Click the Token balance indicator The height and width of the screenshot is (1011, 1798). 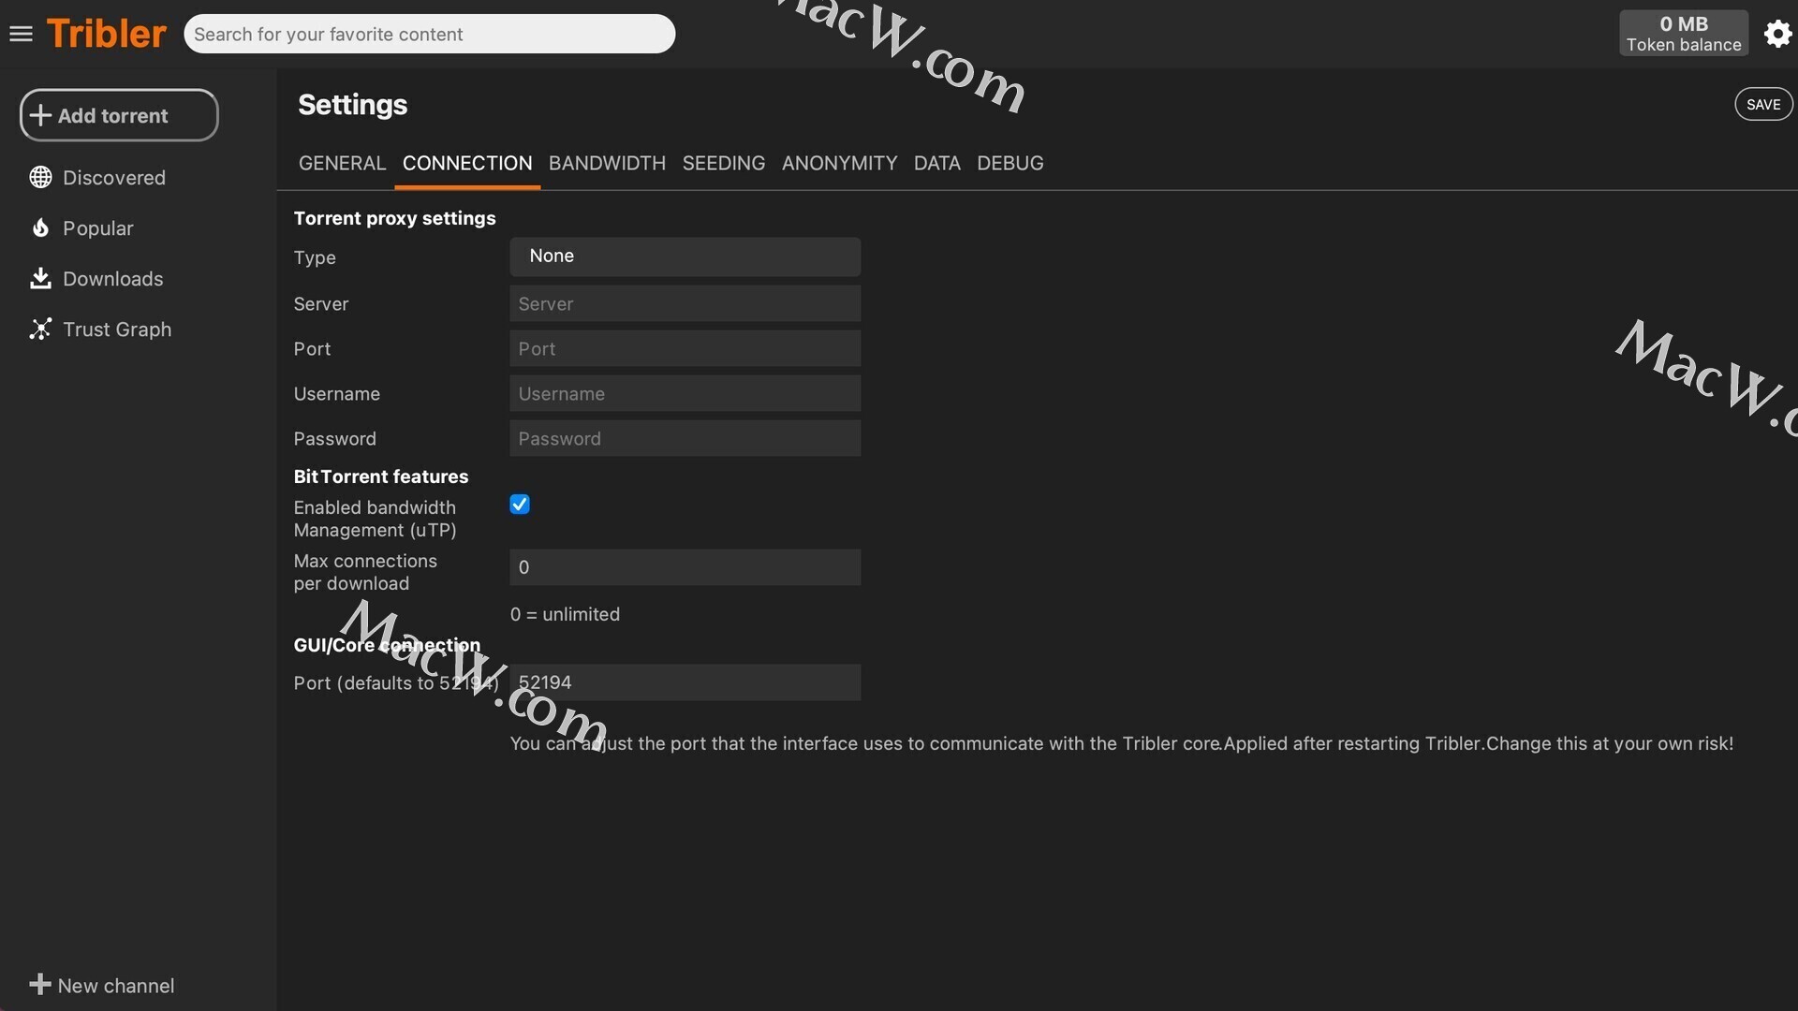[1684, 34]
